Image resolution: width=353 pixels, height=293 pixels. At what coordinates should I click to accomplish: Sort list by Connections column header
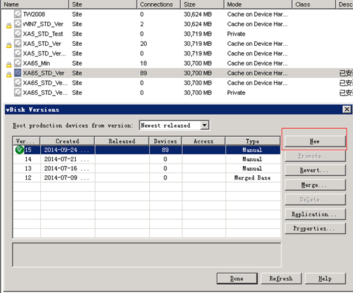click(159, 4)
